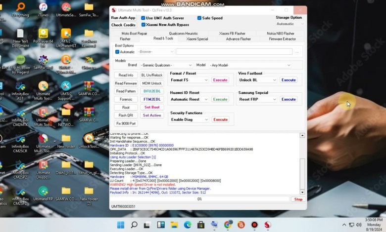386x232 pixels.
Task: Uncheck the Automatic boot option checkbox
Action: tap(117, 52)
